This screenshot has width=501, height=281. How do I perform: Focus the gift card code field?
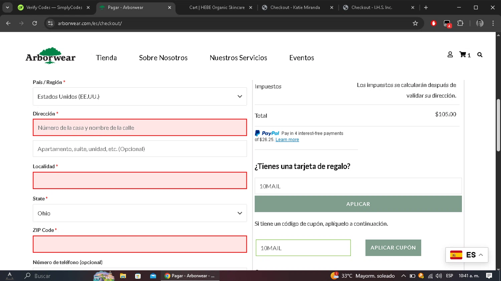coord(358,186)
